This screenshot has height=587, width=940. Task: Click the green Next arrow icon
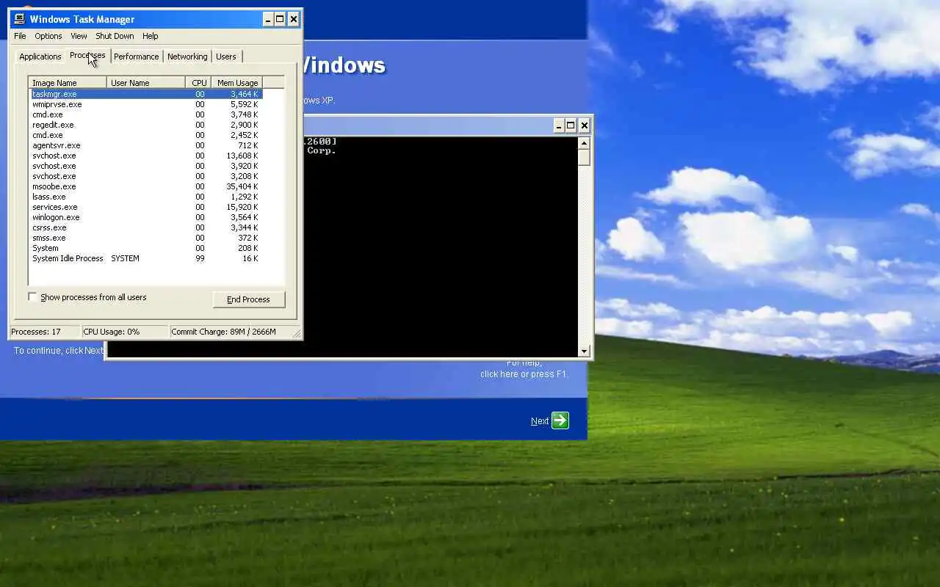click(x=560, y=420)
